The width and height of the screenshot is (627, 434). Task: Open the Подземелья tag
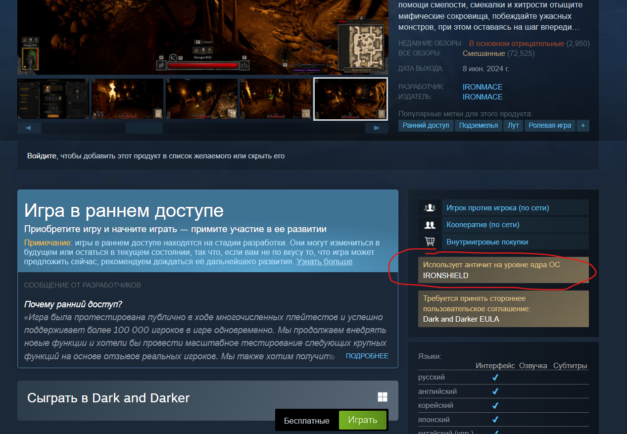[479, 125]
